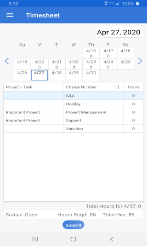Go to next period with right chevron
Screen dimensions: 147x246
coord(140,61)
